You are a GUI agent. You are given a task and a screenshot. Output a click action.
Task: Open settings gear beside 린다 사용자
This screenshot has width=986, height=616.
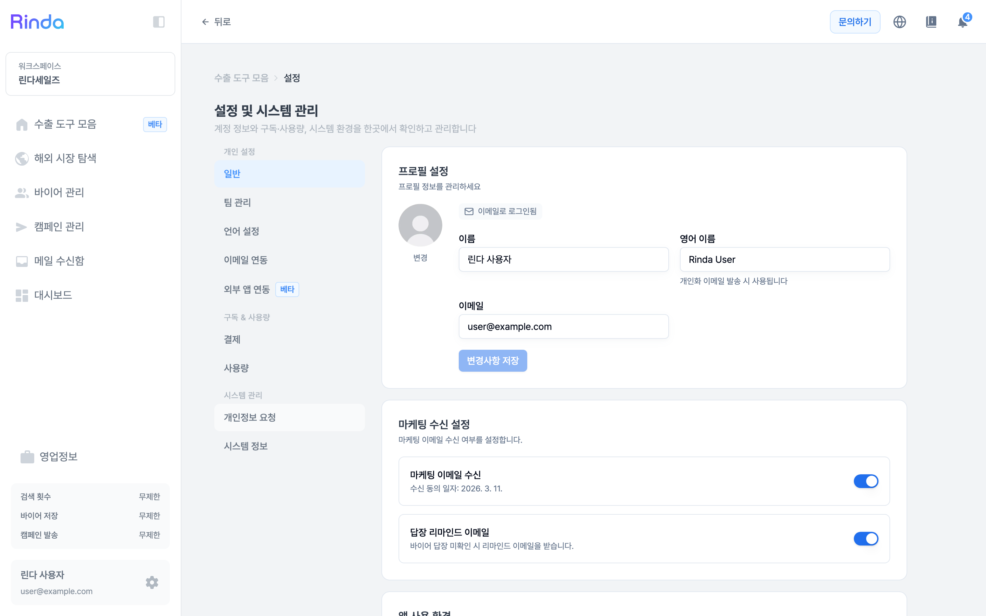click(152, 582)
